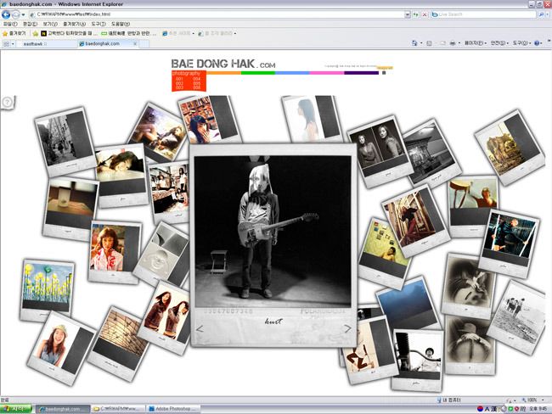The height and width of the screenshot is (414, 552).
Task: Open the 도구(T) menu in the menu bar
Action: (99, 24)
